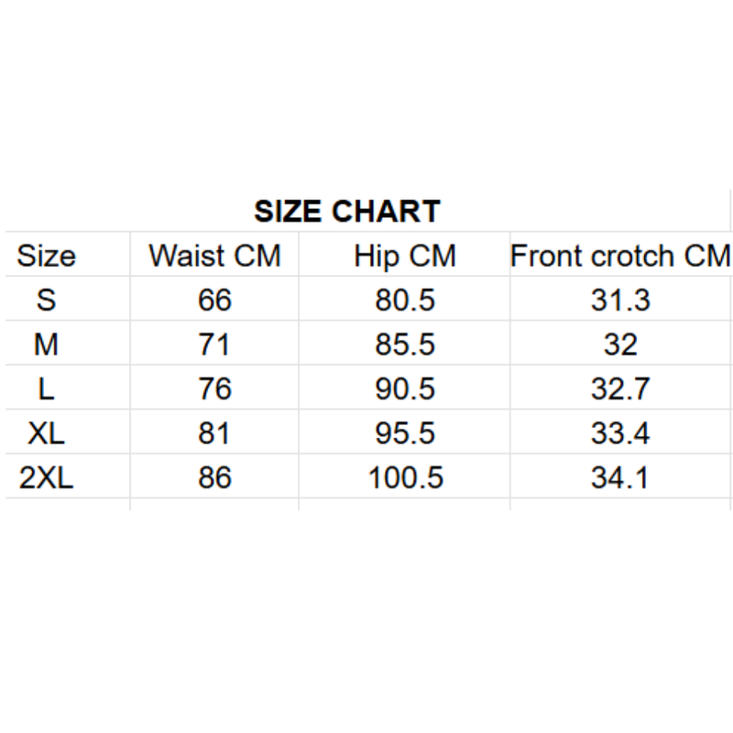Image resolution: width=733 pixels, height=733 pixels.
Task: Select the Size column header
Action: tap(46, 256)
